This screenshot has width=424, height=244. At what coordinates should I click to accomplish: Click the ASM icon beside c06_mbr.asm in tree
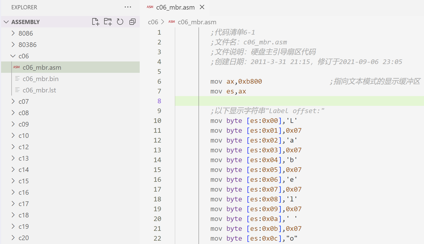16,67
